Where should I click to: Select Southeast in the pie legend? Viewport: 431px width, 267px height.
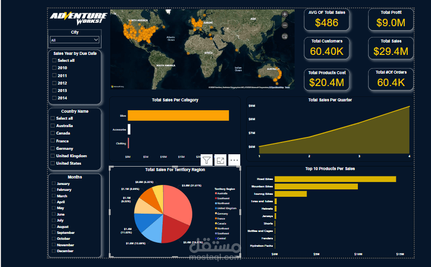222,233
